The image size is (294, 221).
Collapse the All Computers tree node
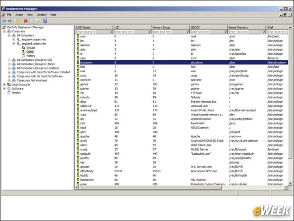click(9, 35)
